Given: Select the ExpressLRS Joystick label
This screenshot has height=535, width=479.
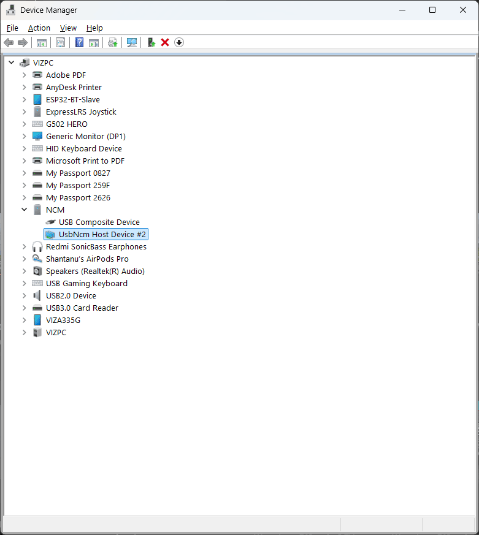Looking at the screenshot, I should [x=81, y=112].
